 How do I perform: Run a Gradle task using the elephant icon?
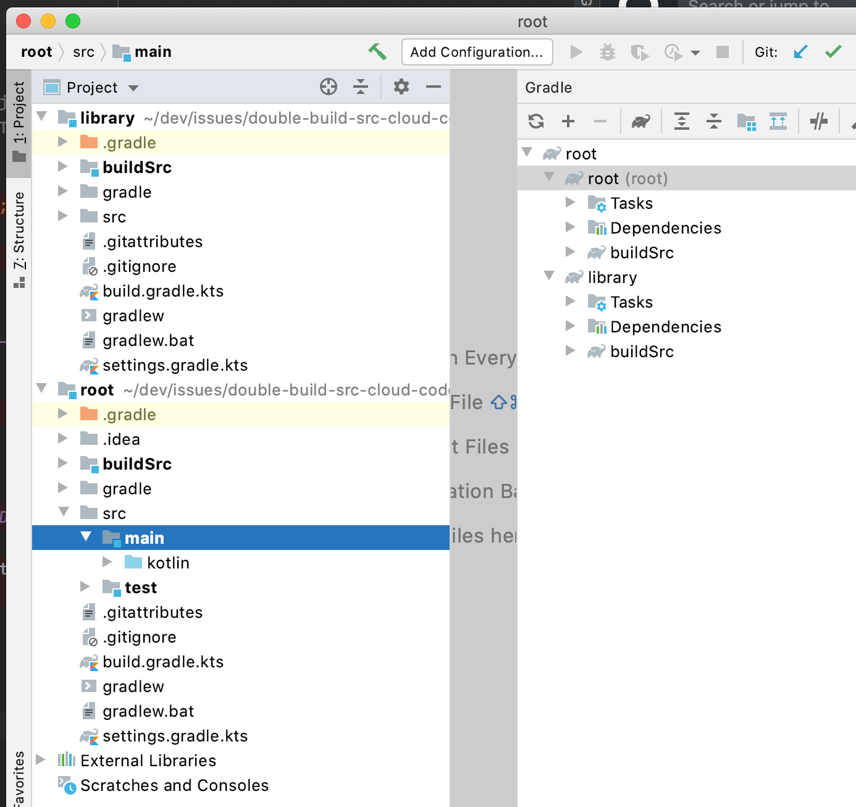click(x=640, y=121)
